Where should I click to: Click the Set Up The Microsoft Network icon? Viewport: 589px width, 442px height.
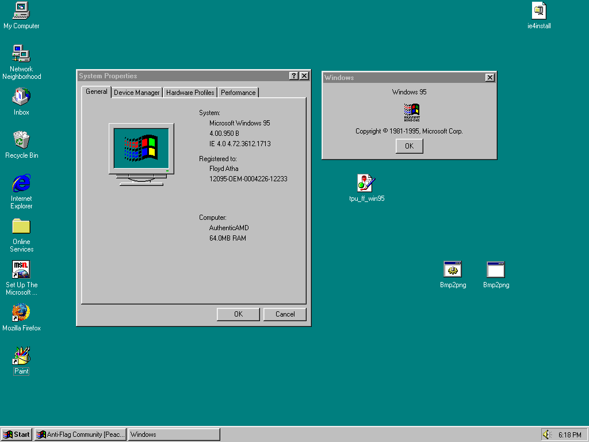pos(21,269)
